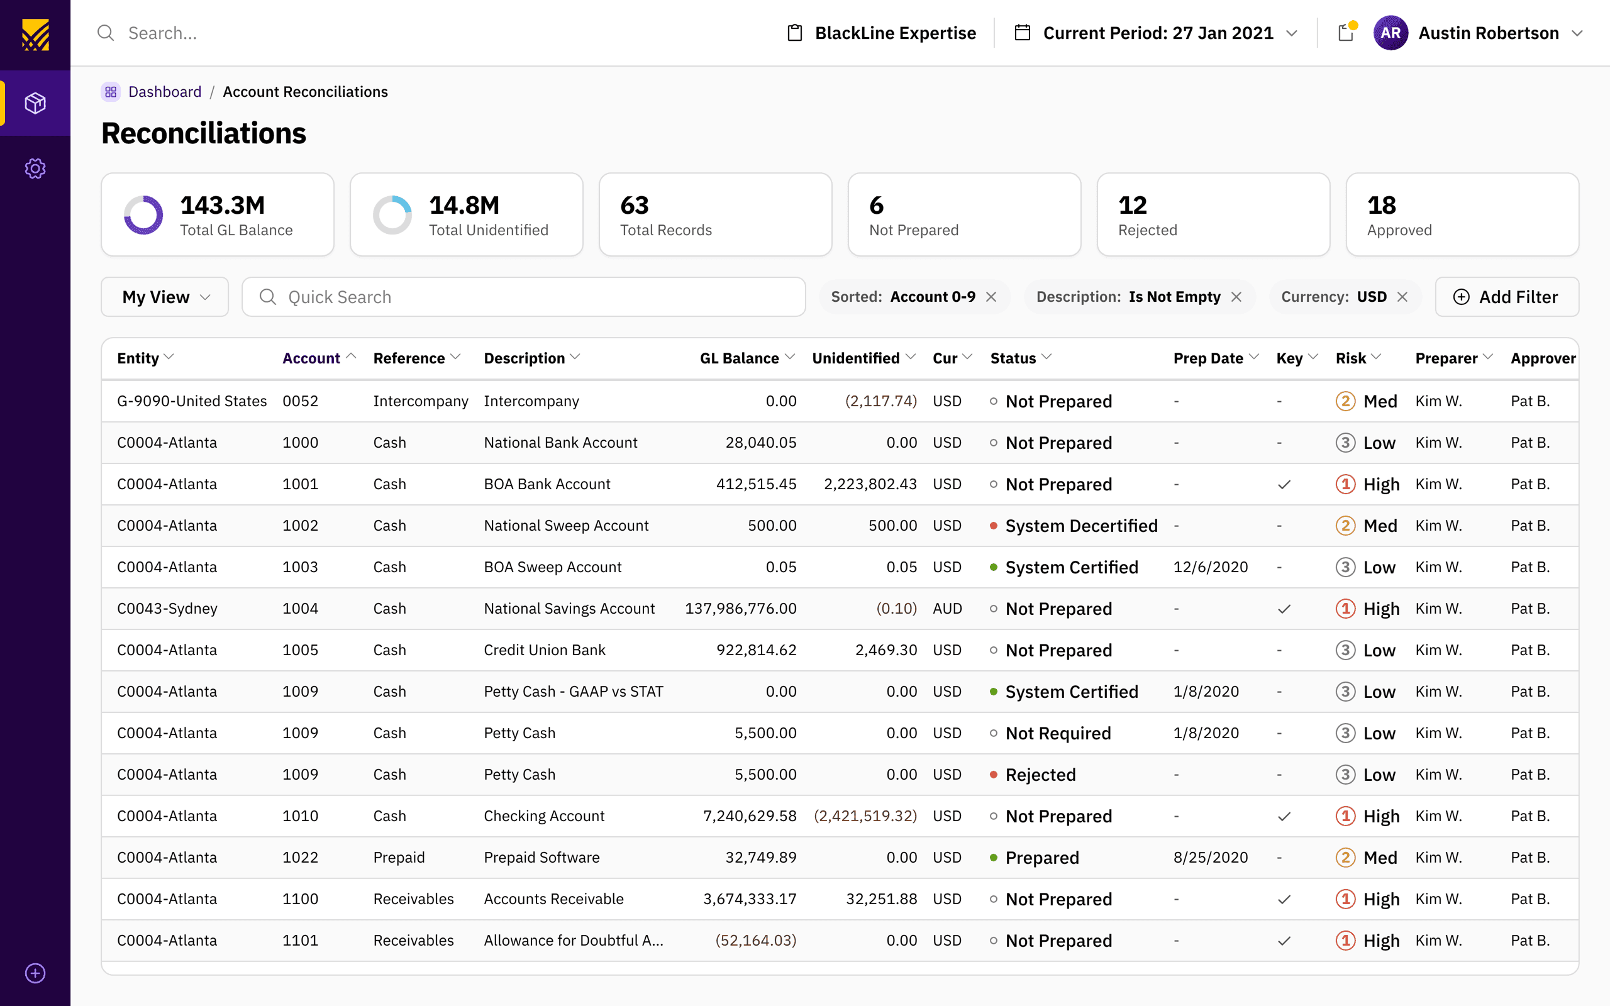
Task: Click the Dashboard grid icon in breadcrumb
Action: point(111,92)
